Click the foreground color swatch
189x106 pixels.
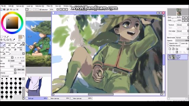(x=20, y=37)
